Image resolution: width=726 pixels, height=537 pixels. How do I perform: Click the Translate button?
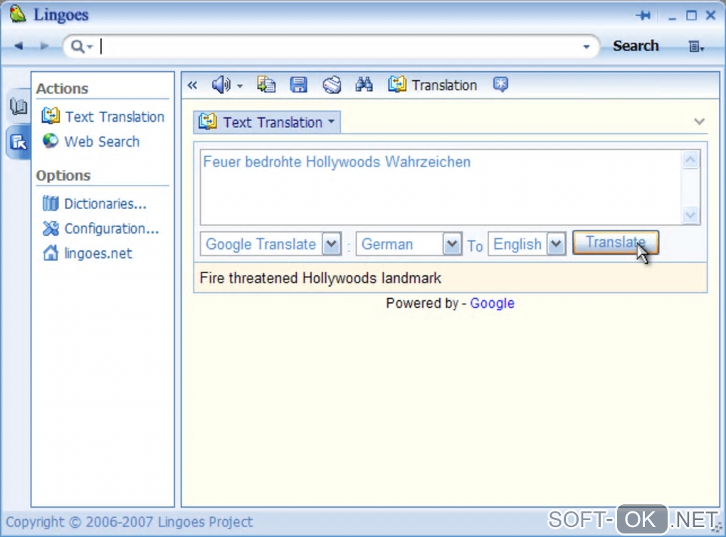[x=616, y=243]
